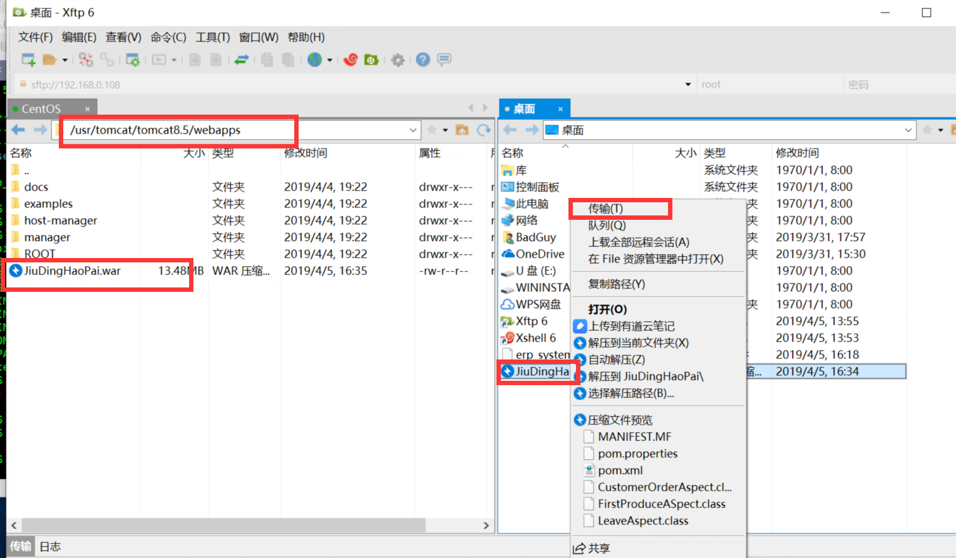This screenshot has height=558, width=956.
Task: Click the sftp host address field
Action: tap(354, 85)
